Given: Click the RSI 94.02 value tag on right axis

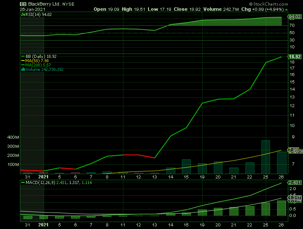Looking at the screenshot, I should click(295, 17).
